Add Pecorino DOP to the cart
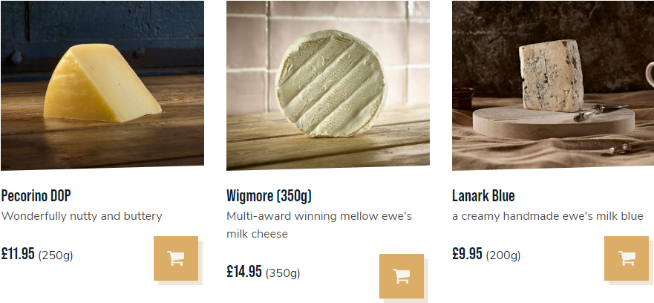The height and width of the screenshot is (303, 654). (176, 258)
